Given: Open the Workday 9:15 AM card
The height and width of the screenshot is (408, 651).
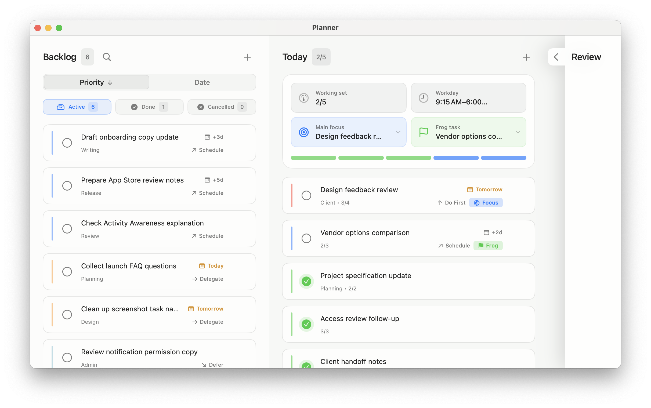Looking at the screenshot, I should pyautogui.click(x=468, y=98).
